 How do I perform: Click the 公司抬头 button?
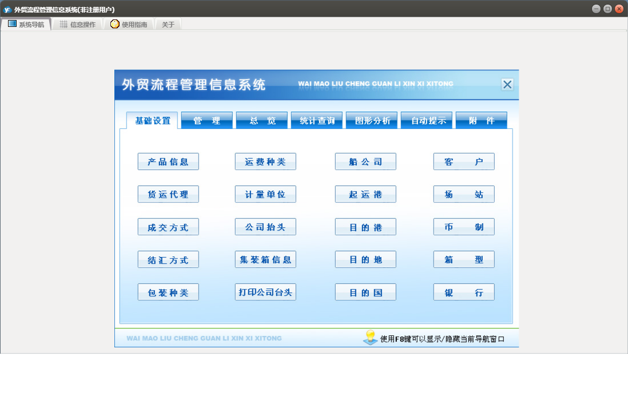click(265, 227)
